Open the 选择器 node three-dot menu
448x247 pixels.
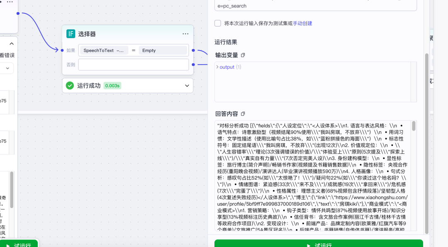(185, 34)
